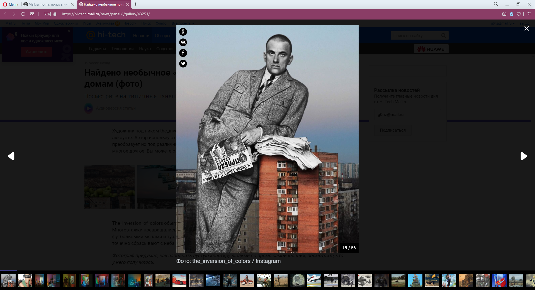Close the 'Найдено необычное' tab

pos(128,4)
